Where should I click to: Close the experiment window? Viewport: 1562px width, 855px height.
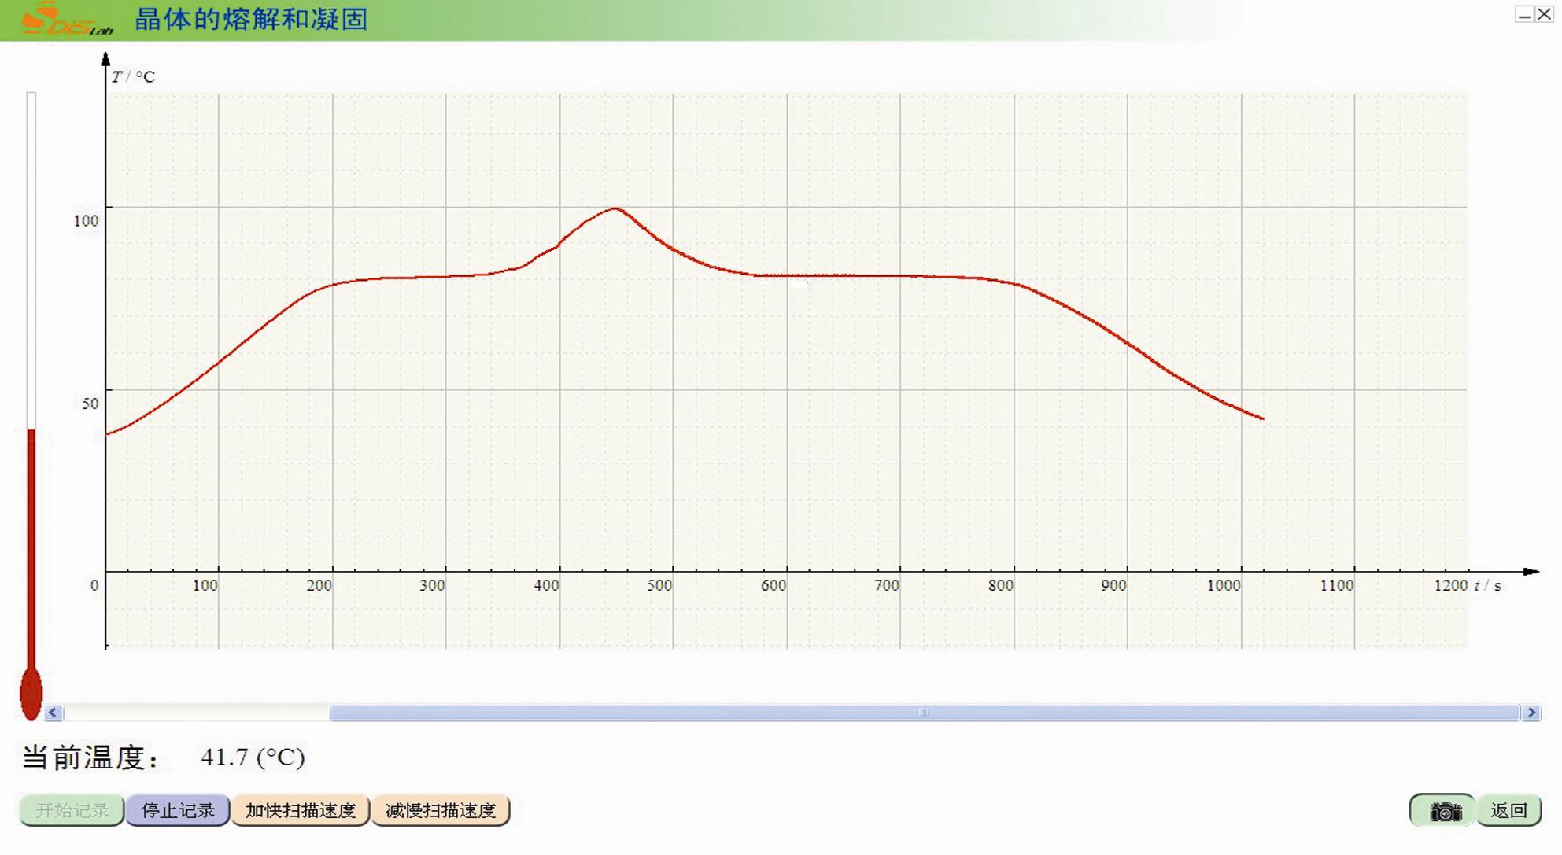click(1545, 14)
